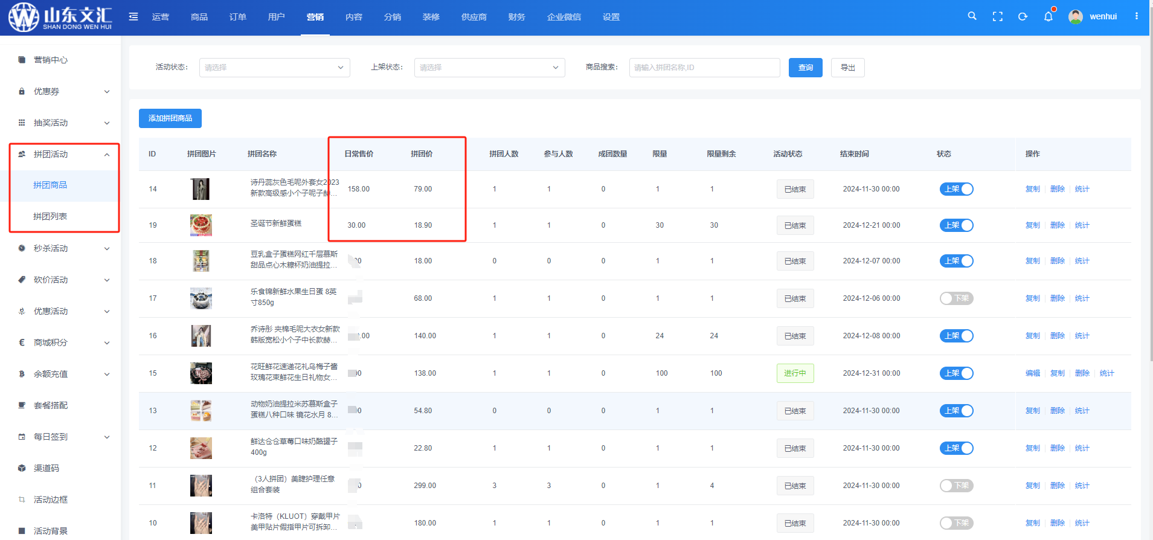
Task: Toggle 上架 switch for row ID 12
Action: tap(956, 448)
